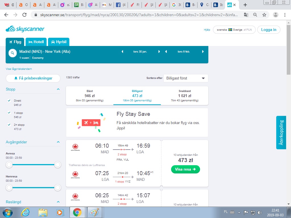The image size is (291, 218).
Task: Click the zoom magnifier icon in address bar
Action: (x=255, y=15)
